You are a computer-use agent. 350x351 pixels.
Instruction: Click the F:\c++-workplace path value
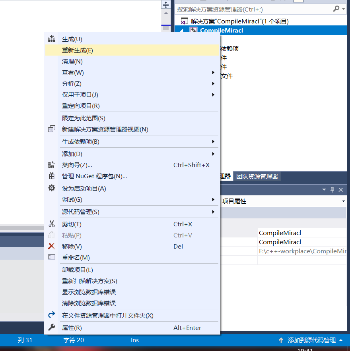click(302, 251)
